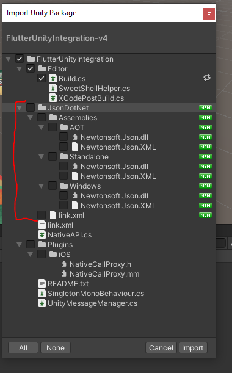
Task: Check the JsonDotNet folder checkbox
Action: [31, 107]
